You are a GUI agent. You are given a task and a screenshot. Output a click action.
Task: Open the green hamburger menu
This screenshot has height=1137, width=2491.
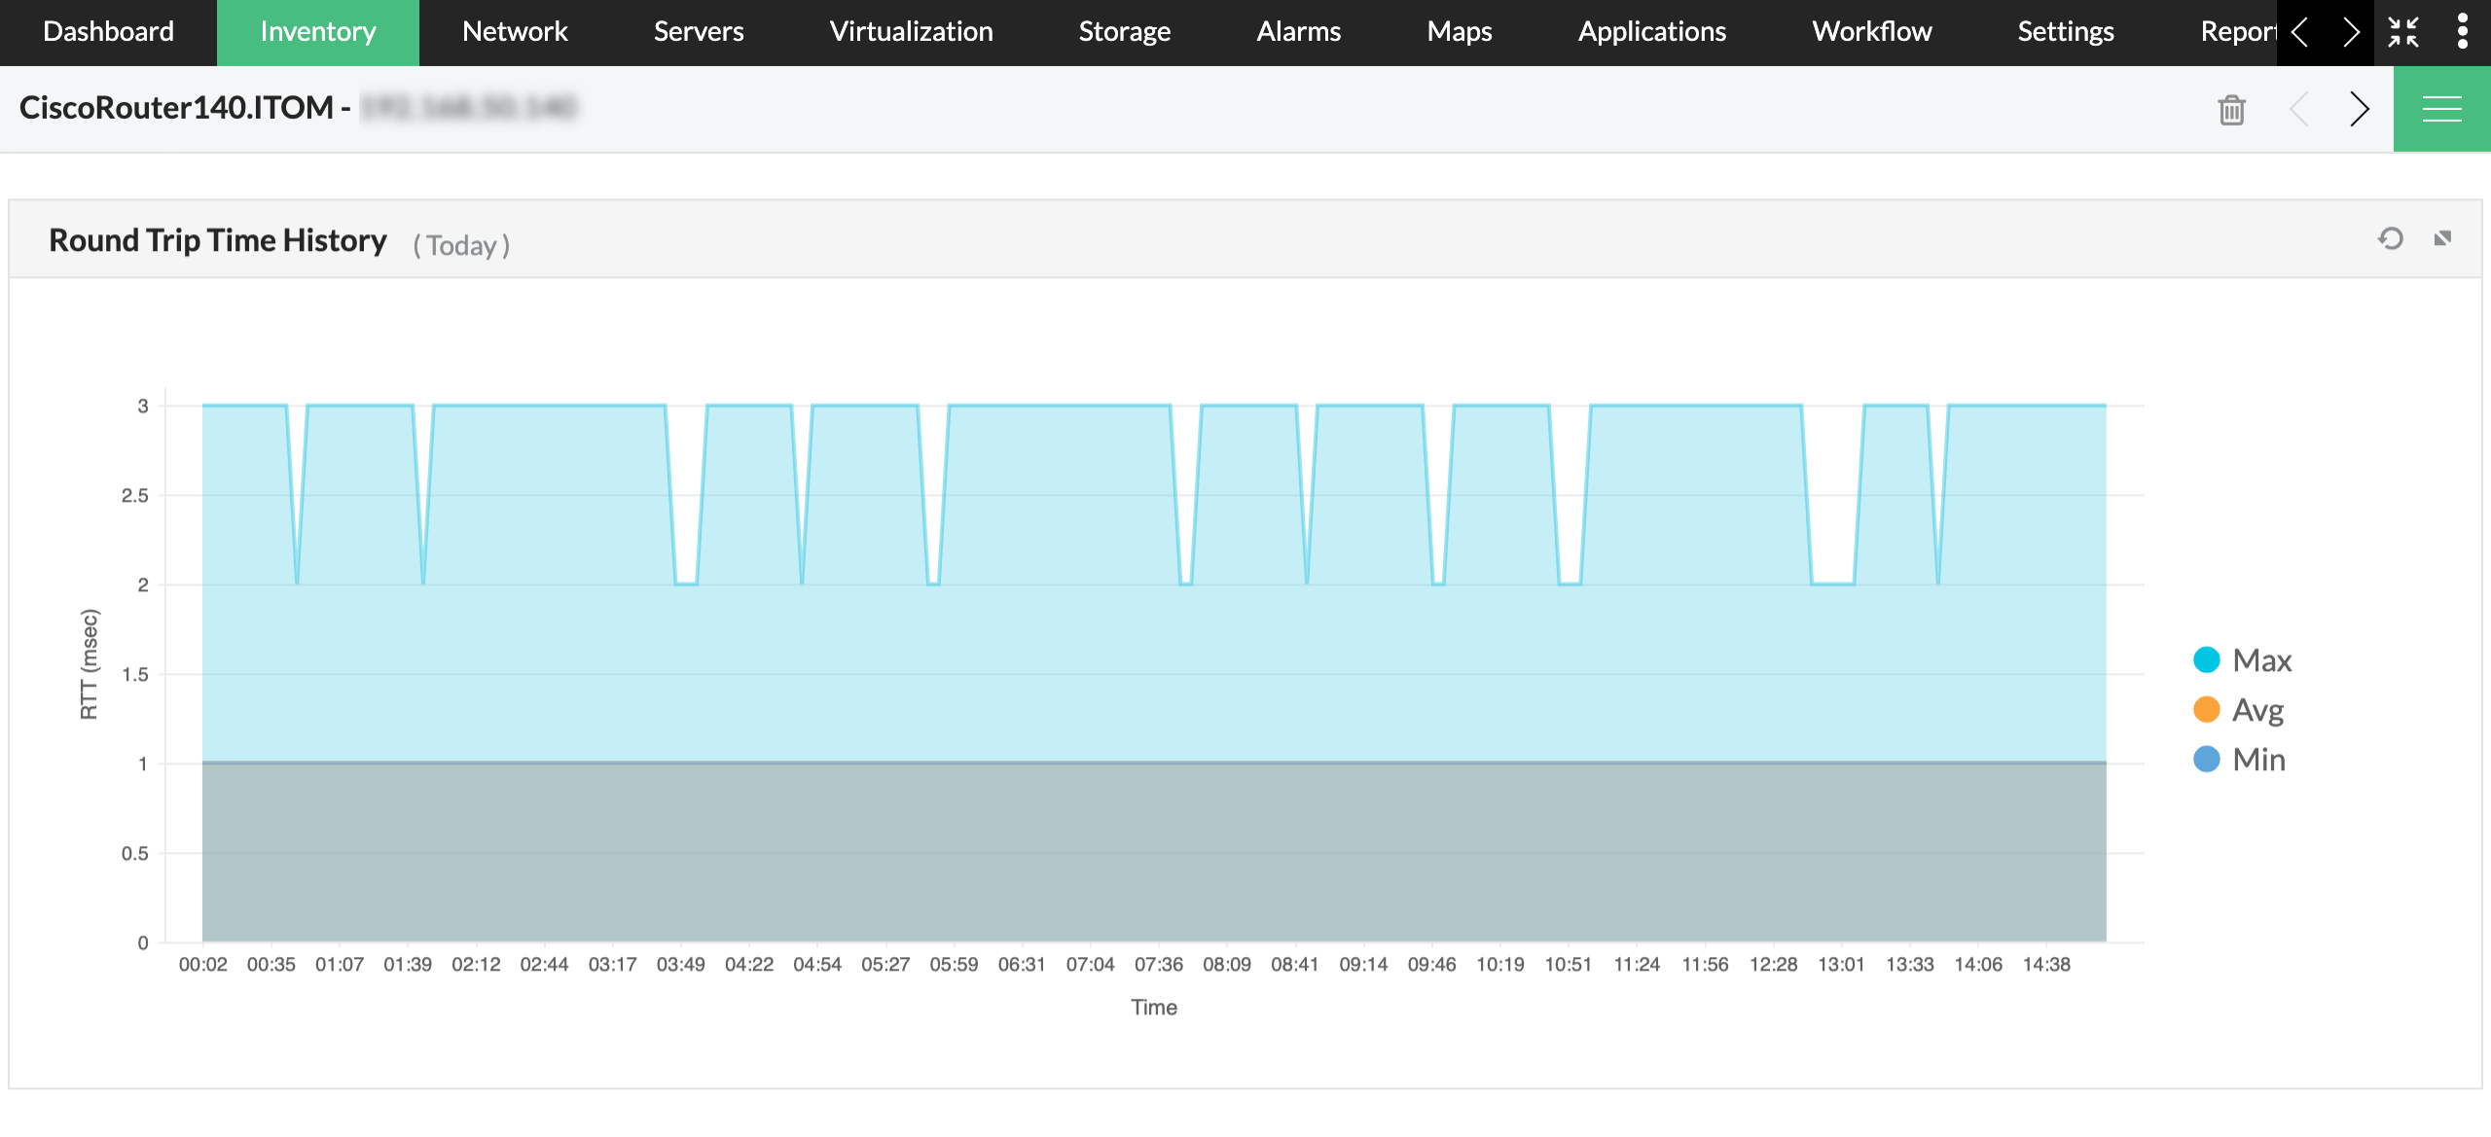(2441, 109)
